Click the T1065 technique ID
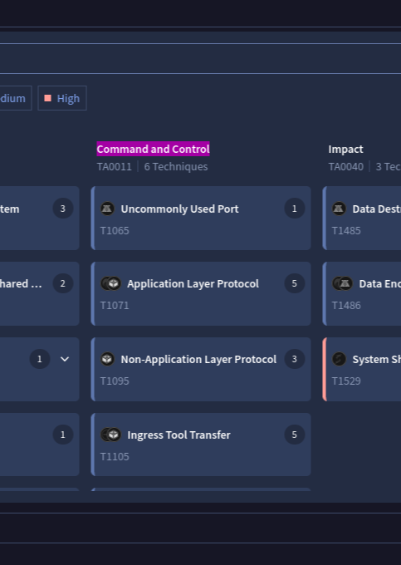The image size is (401, 565). (115, 231)
